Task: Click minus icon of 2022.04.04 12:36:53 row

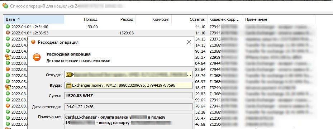Action: [x=8, y=33]
